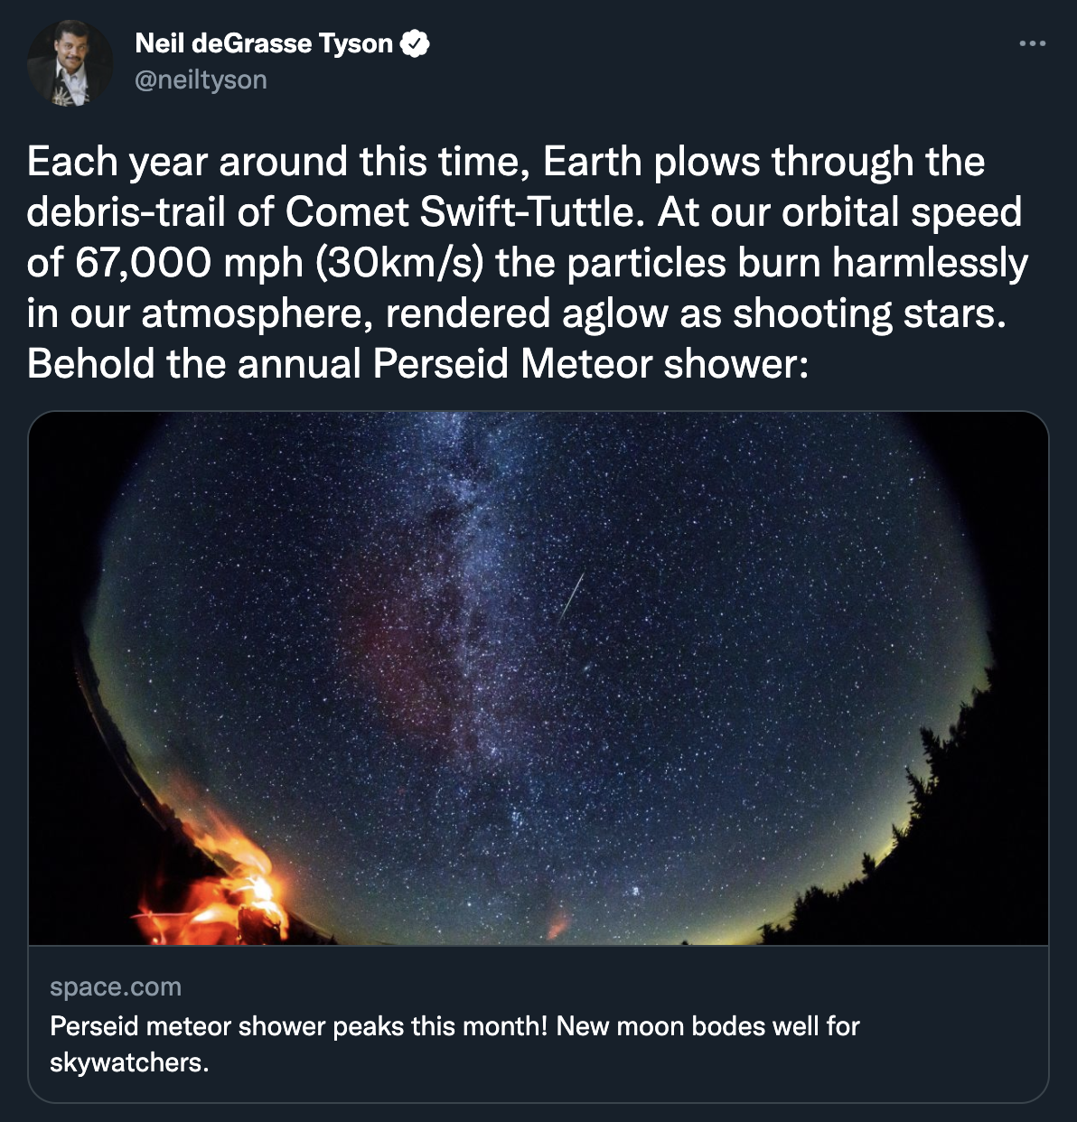Open the Perseid night sky preview image
1077x1122 pixels.
pos(538,678)
